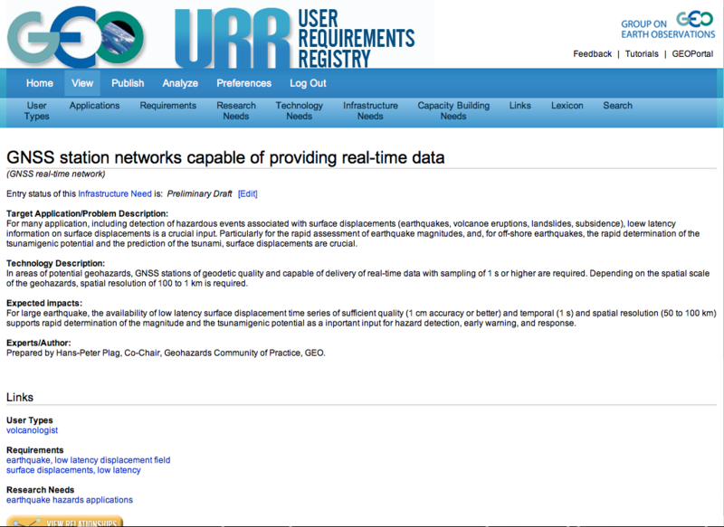Viewport: 724px width, 527px height.
Task: Open the Analyze menu
Action: pos(180,83)
